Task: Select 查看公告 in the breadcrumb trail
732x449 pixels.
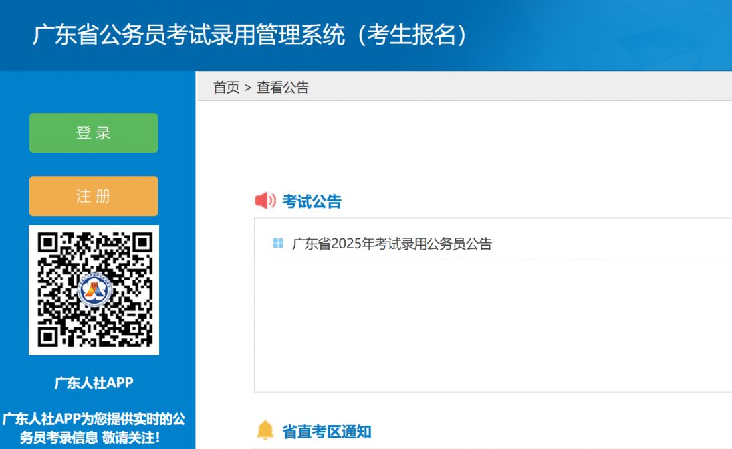Action: coord(283,88)
